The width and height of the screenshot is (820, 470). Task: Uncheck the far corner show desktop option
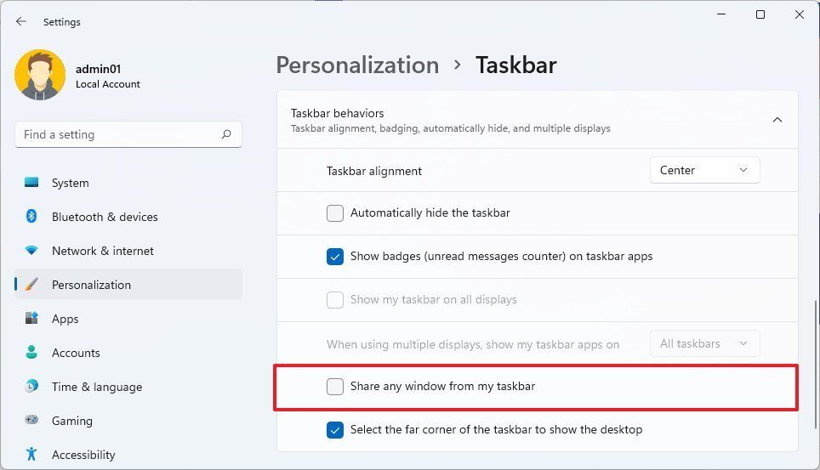click(335, 430)
